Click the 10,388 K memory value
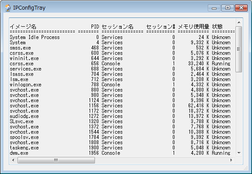This screenshot has height=174, width=252. [x=199, y=132]
